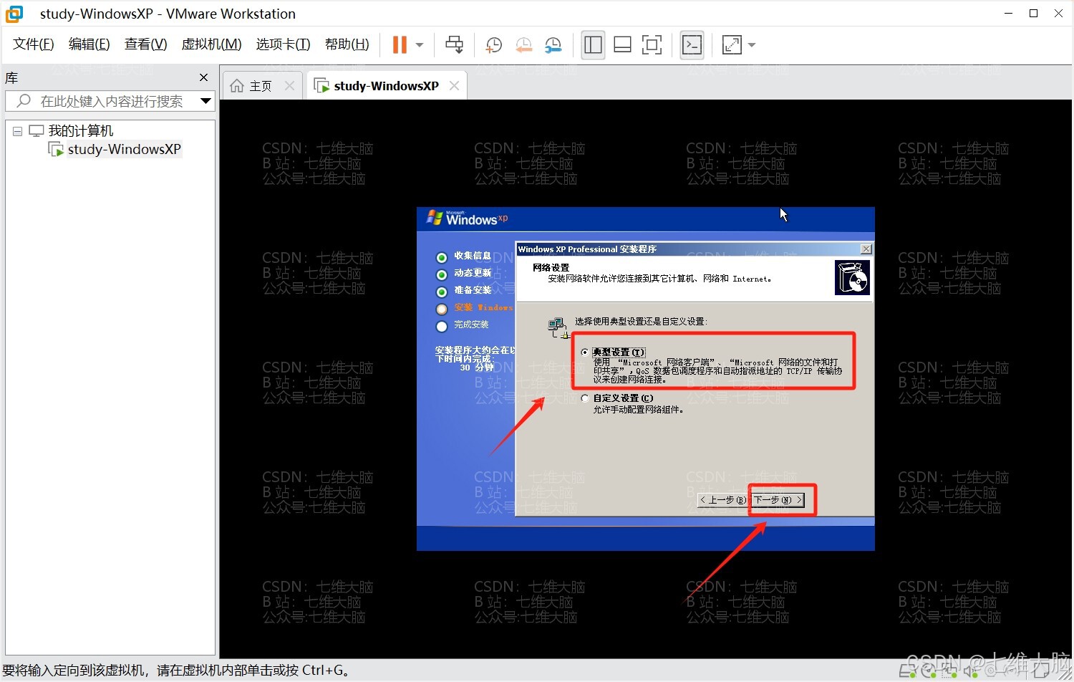Screen dimensions: 1074x682
Task: Click the hard disk status bar icon
Action: pyautogui.click(x=907, y=671)
